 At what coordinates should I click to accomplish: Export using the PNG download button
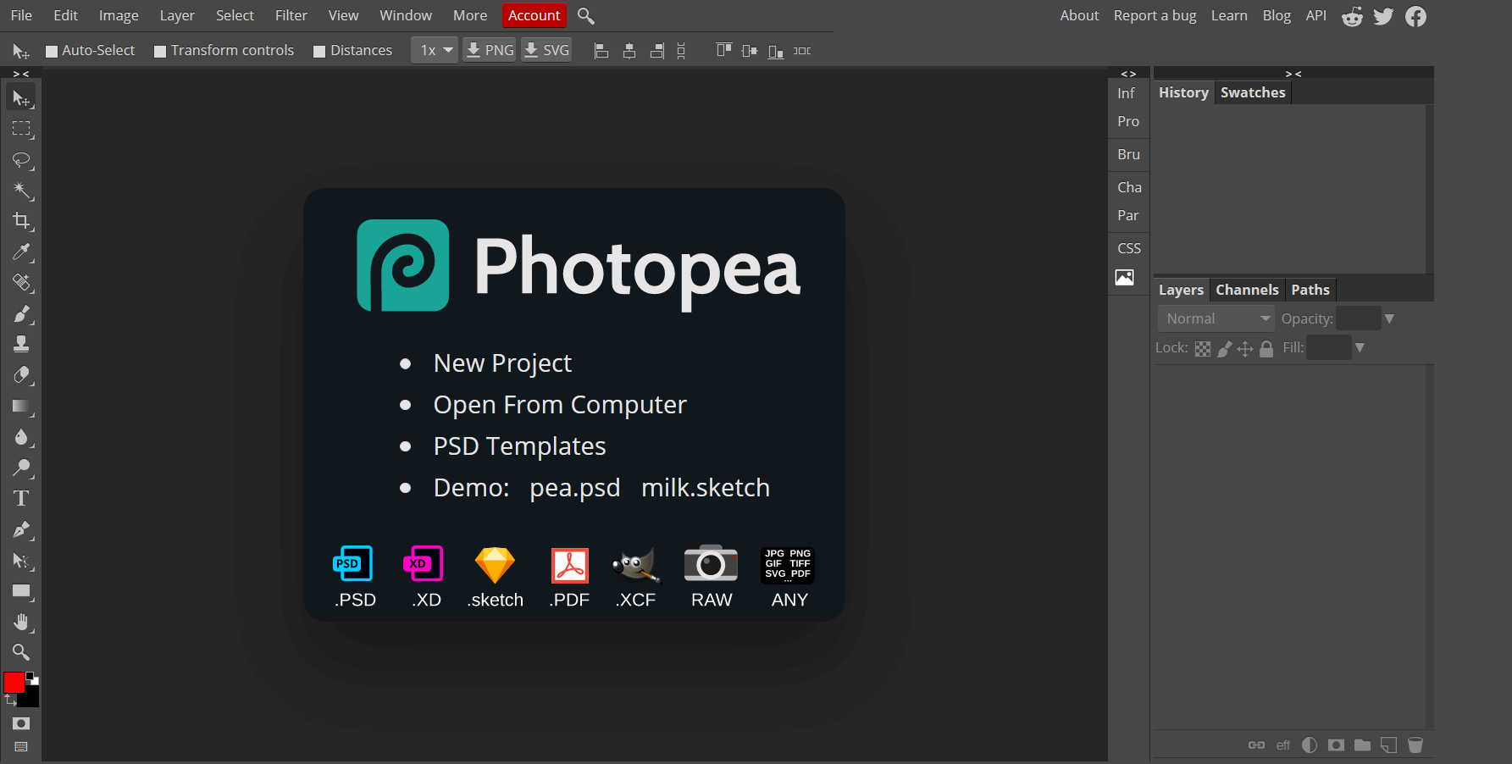click(490, 50)
